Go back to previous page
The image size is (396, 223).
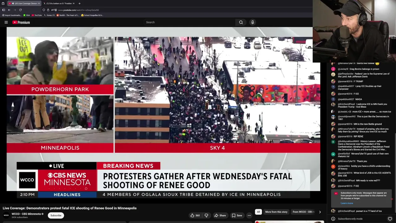(9, 10)
